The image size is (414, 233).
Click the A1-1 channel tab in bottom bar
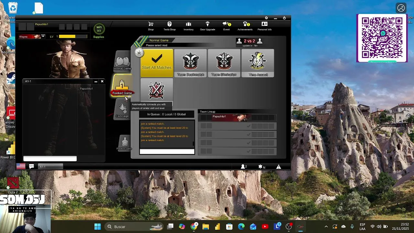51,167
